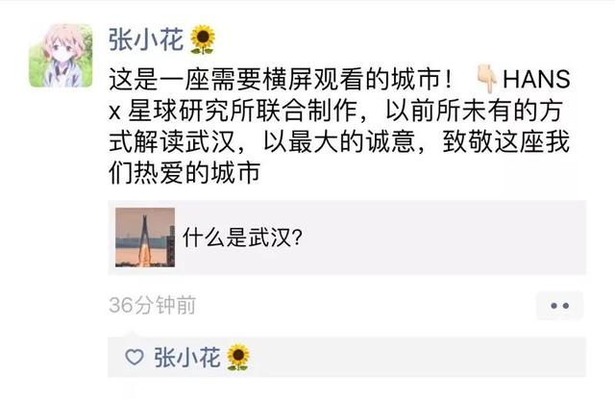Click the word HANS in the post
Screen dimensions: 615x399
536,79
